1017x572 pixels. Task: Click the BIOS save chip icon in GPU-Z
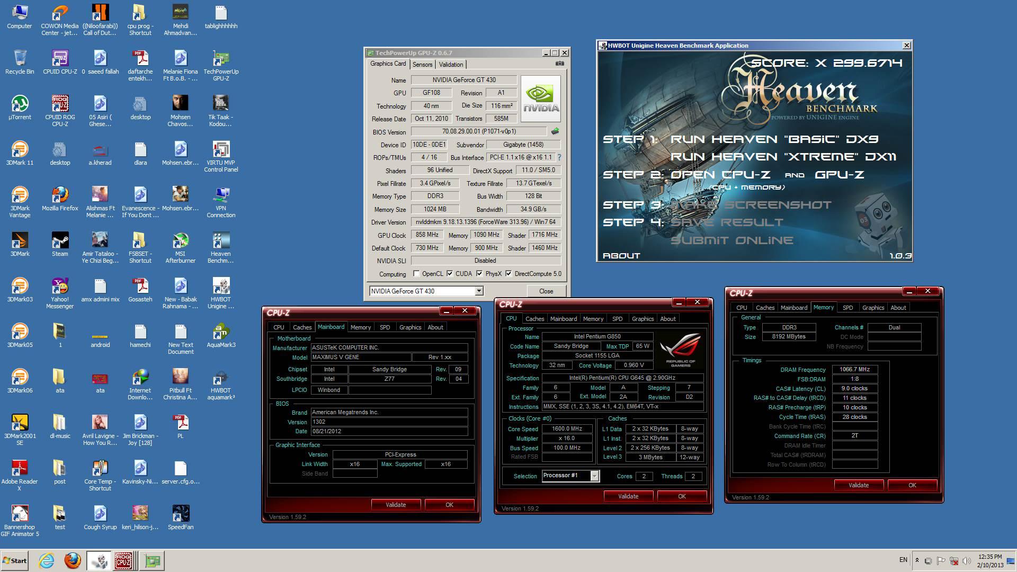pos(555,131)
